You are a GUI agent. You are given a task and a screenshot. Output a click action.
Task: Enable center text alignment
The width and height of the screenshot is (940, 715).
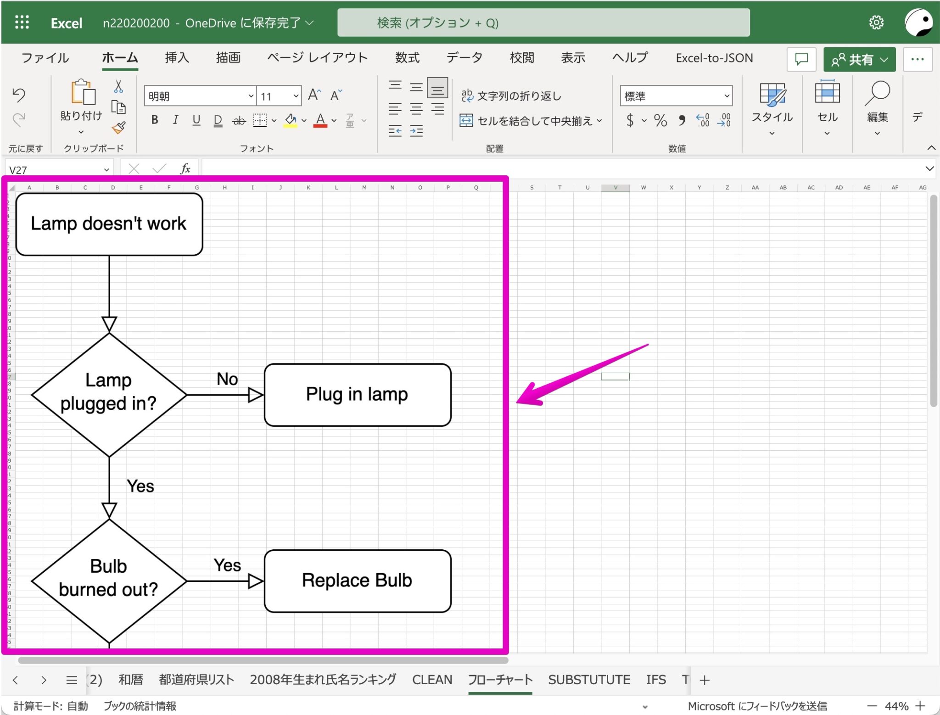(x=417, y=108)
